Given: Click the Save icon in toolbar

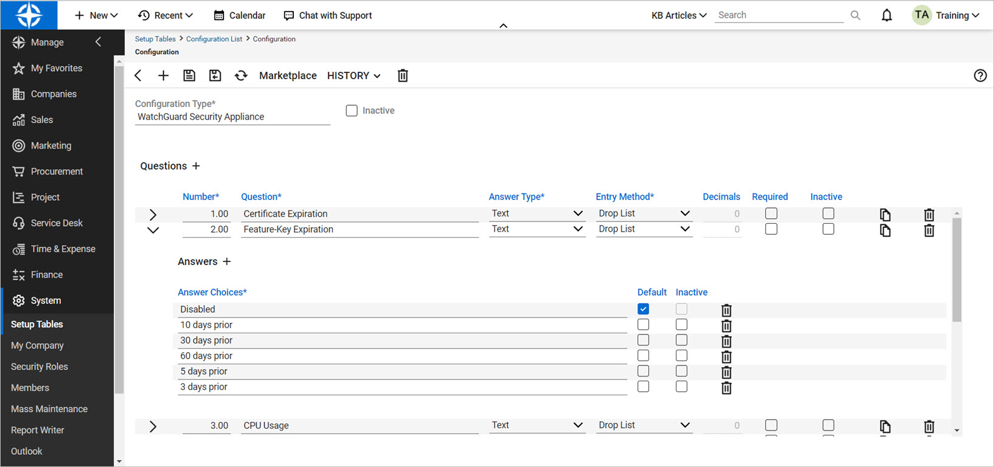Looking at the screenshot, I should [x=189, y=75].
